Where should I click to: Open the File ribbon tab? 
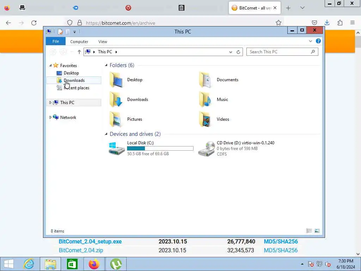click(x=55, y=41)
